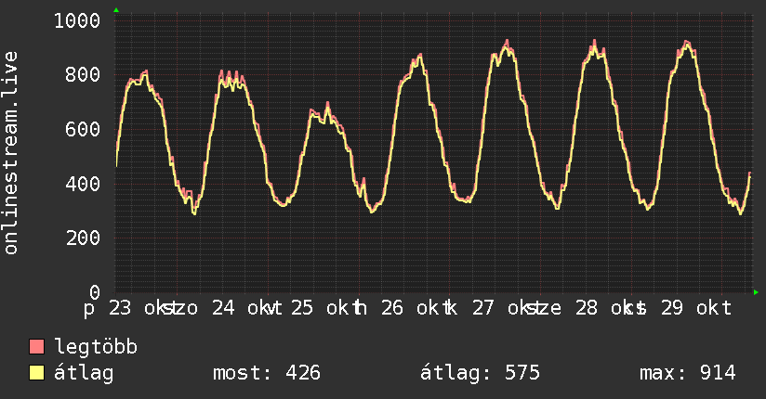
Task: Click the '24 okt' date label
Action: pyautogui.click(x=243, y=308)
